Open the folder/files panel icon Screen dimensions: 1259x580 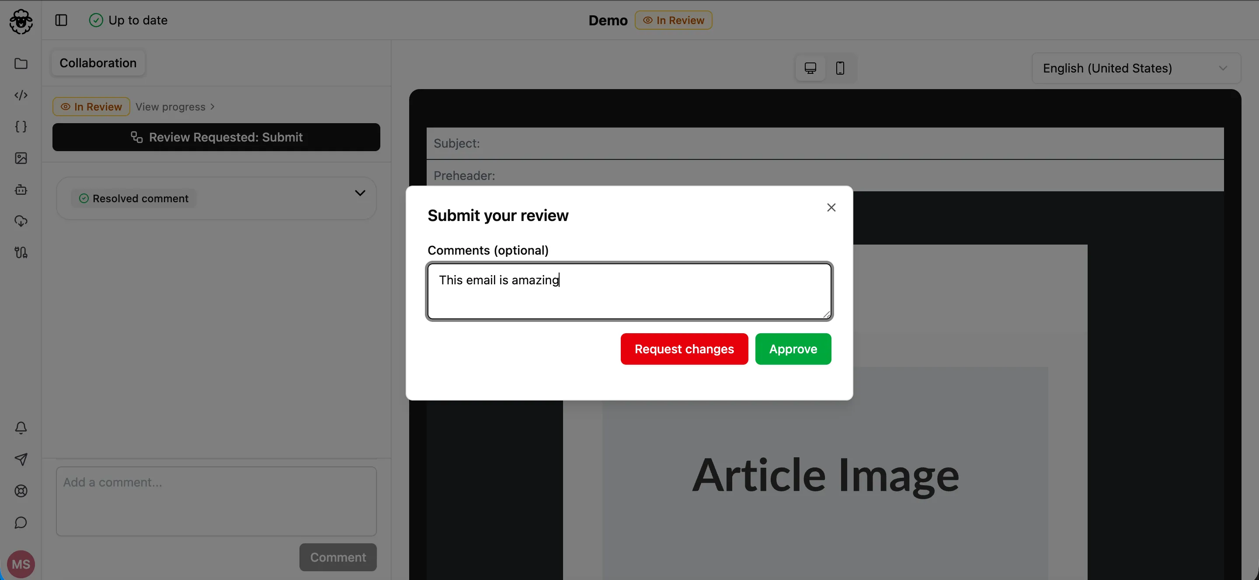point(21,64)
